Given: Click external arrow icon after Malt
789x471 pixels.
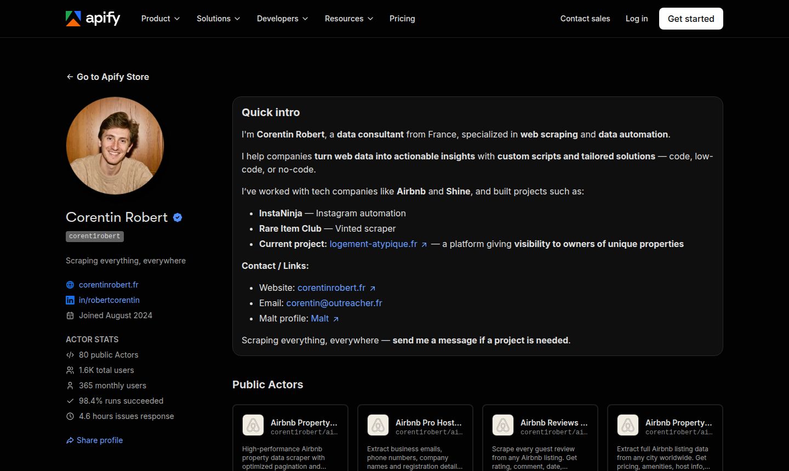Looking at the screenshot, I should (x=336, y=319).
